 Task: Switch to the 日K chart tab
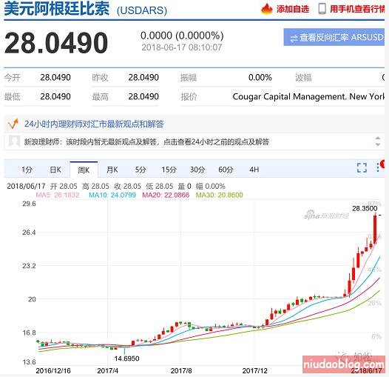point(55,170)
